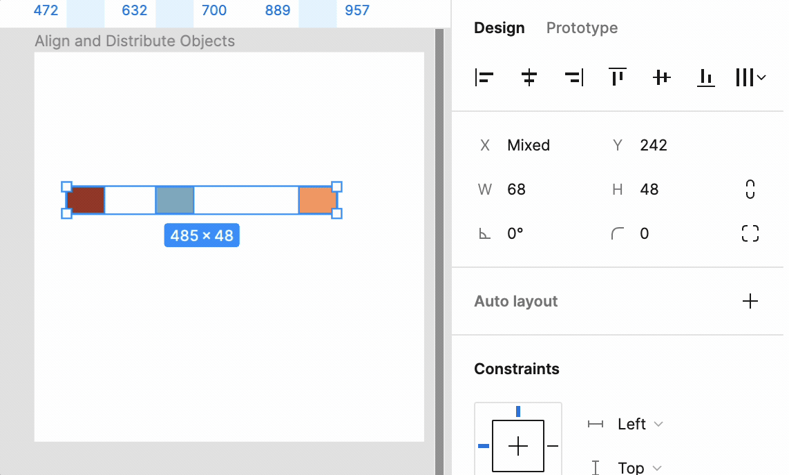Screen dimensions: 789x475
Task: Align selected objects to the bottom
Action: tap(705, 77)
